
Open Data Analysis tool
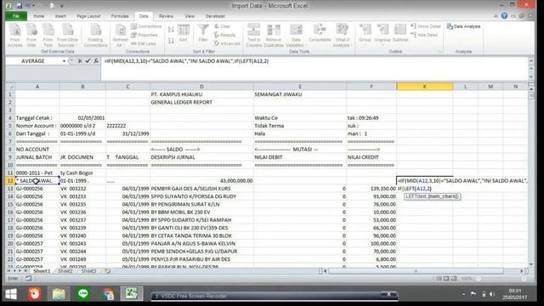pos(463,26)
